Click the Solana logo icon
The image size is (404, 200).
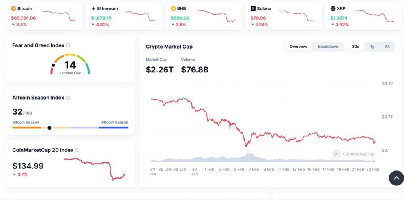click(x=253, y=8)
